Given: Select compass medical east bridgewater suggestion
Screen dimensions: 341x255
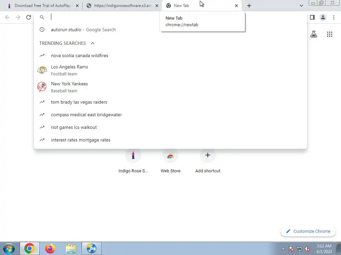Looking at the screenshot, I should pyautogui.click(x=170, y=115).
